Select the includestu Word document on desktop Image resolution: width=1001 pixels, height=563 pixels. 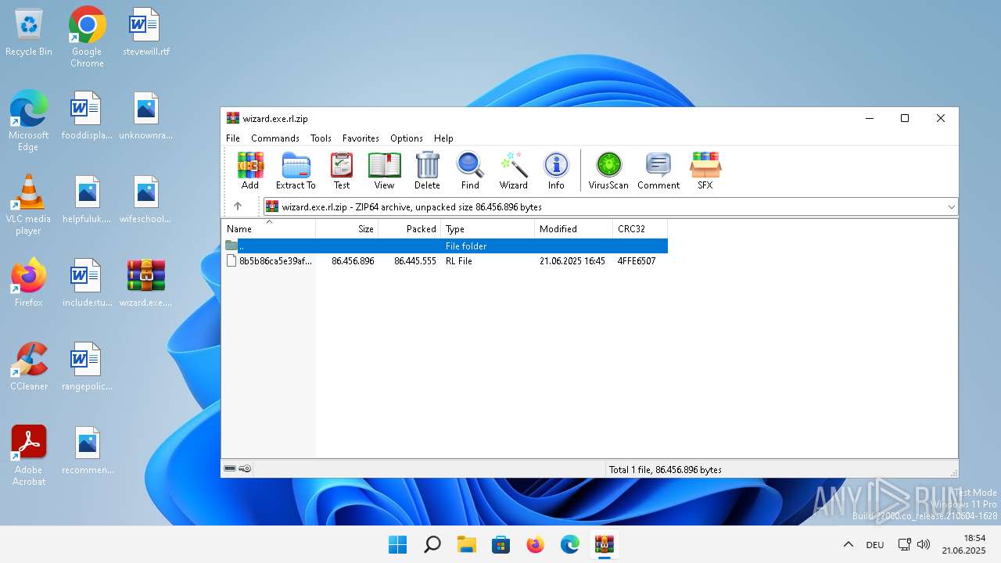pyautogui.click(x=87, y=281)
